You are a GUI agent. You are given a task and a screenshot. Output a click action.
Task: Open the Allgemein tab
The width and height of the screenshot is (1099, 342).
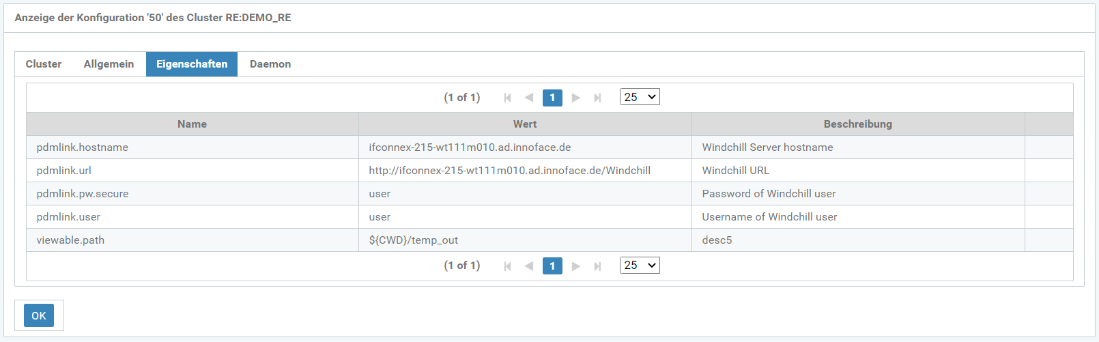click(109, 64)
